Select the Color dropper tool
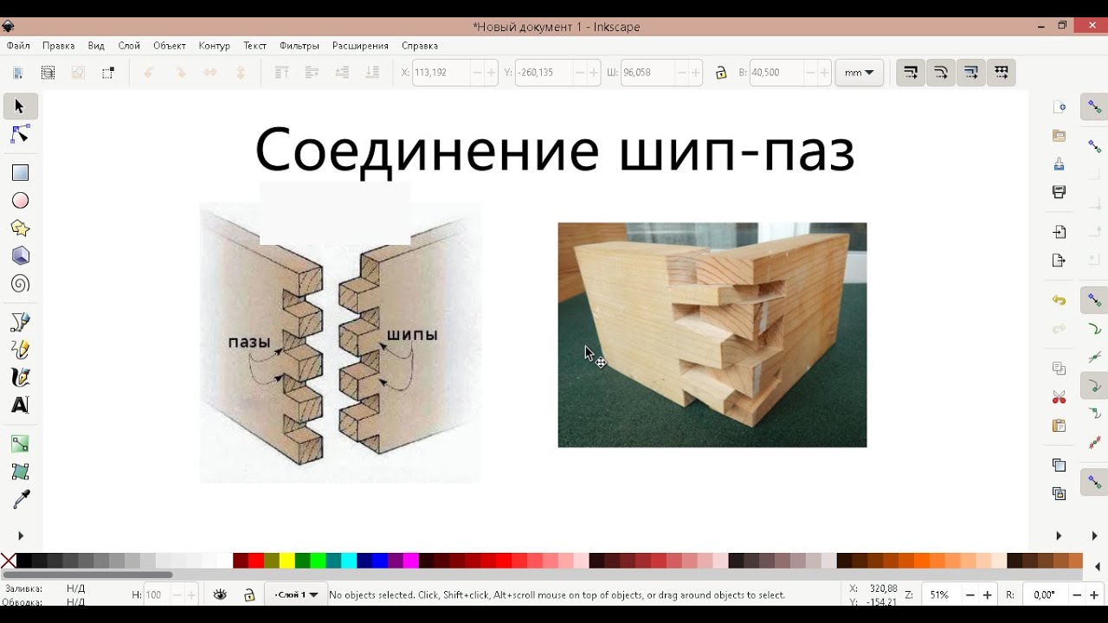This screenshot has width=1108, height=623. click(20, 499)
